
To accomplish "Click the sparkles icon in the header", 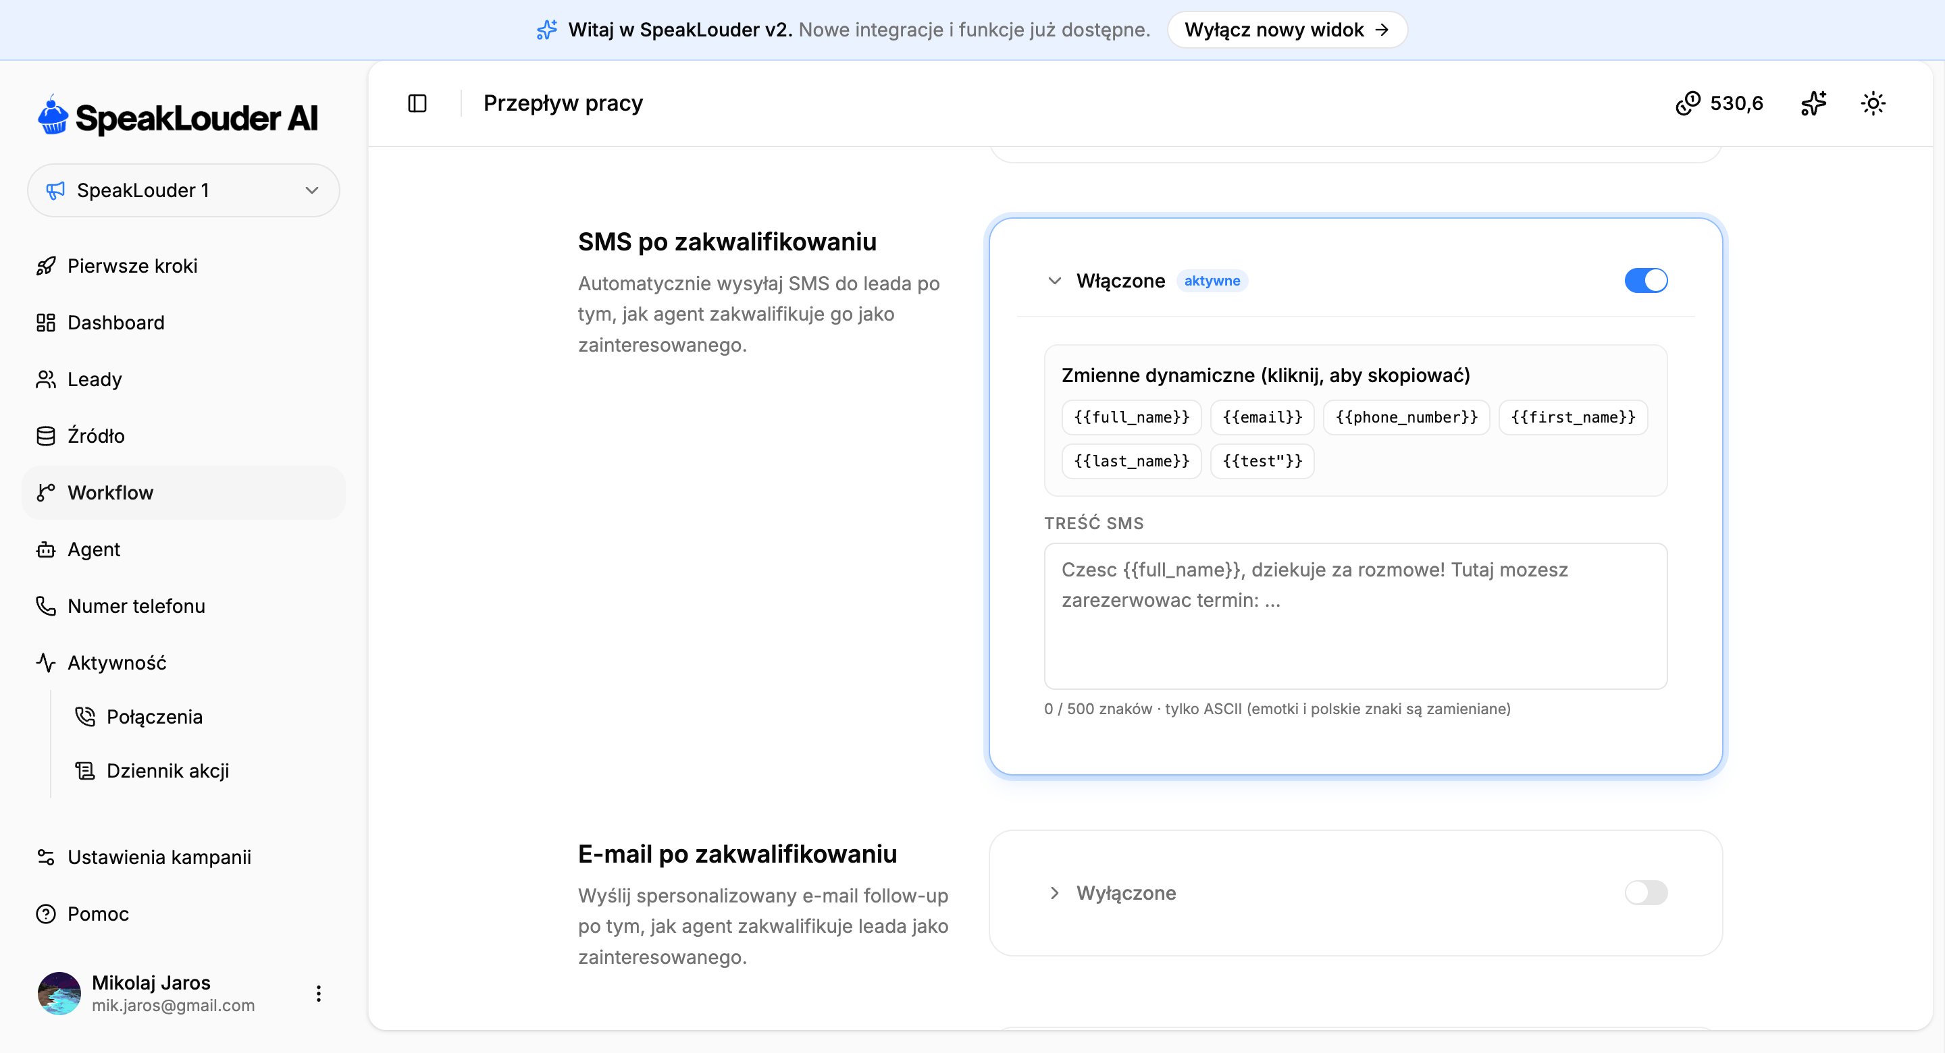I will point(1813,103).
